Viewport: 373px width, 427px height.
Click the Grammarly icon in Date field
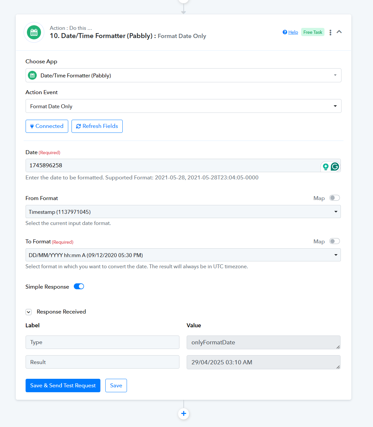click(335, 167)
